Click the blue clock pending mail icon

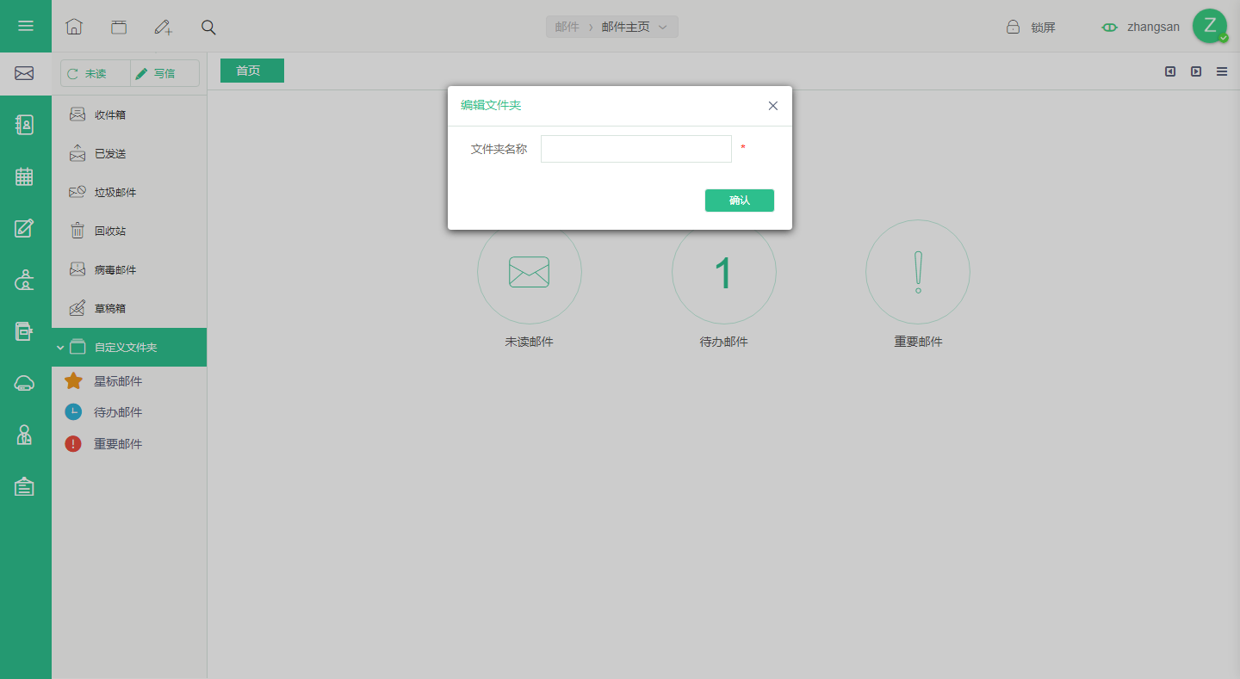[74, 412]
